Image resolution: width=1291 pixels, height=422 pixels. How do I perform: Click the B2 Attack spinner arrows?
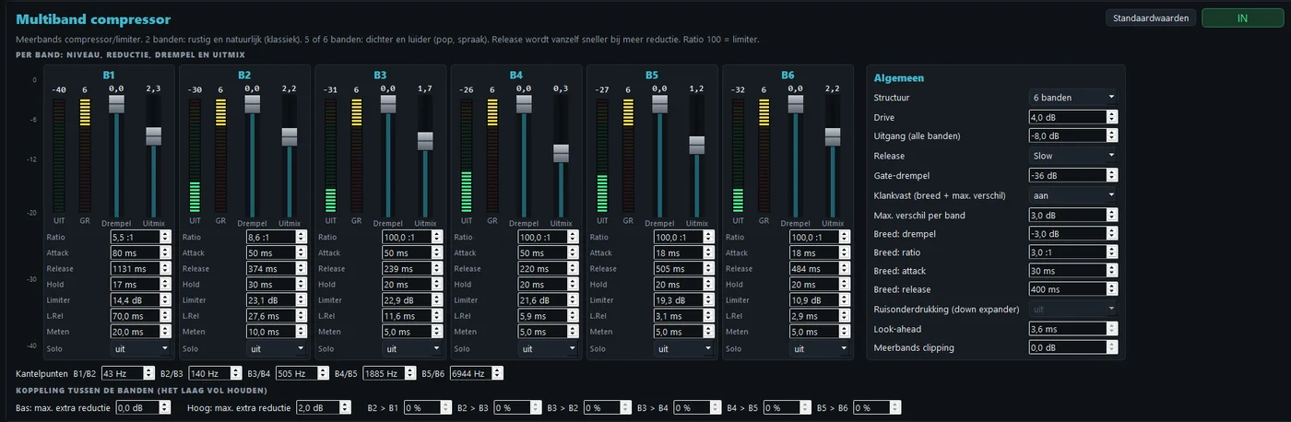pyautogui.click(x=301, y=252)
